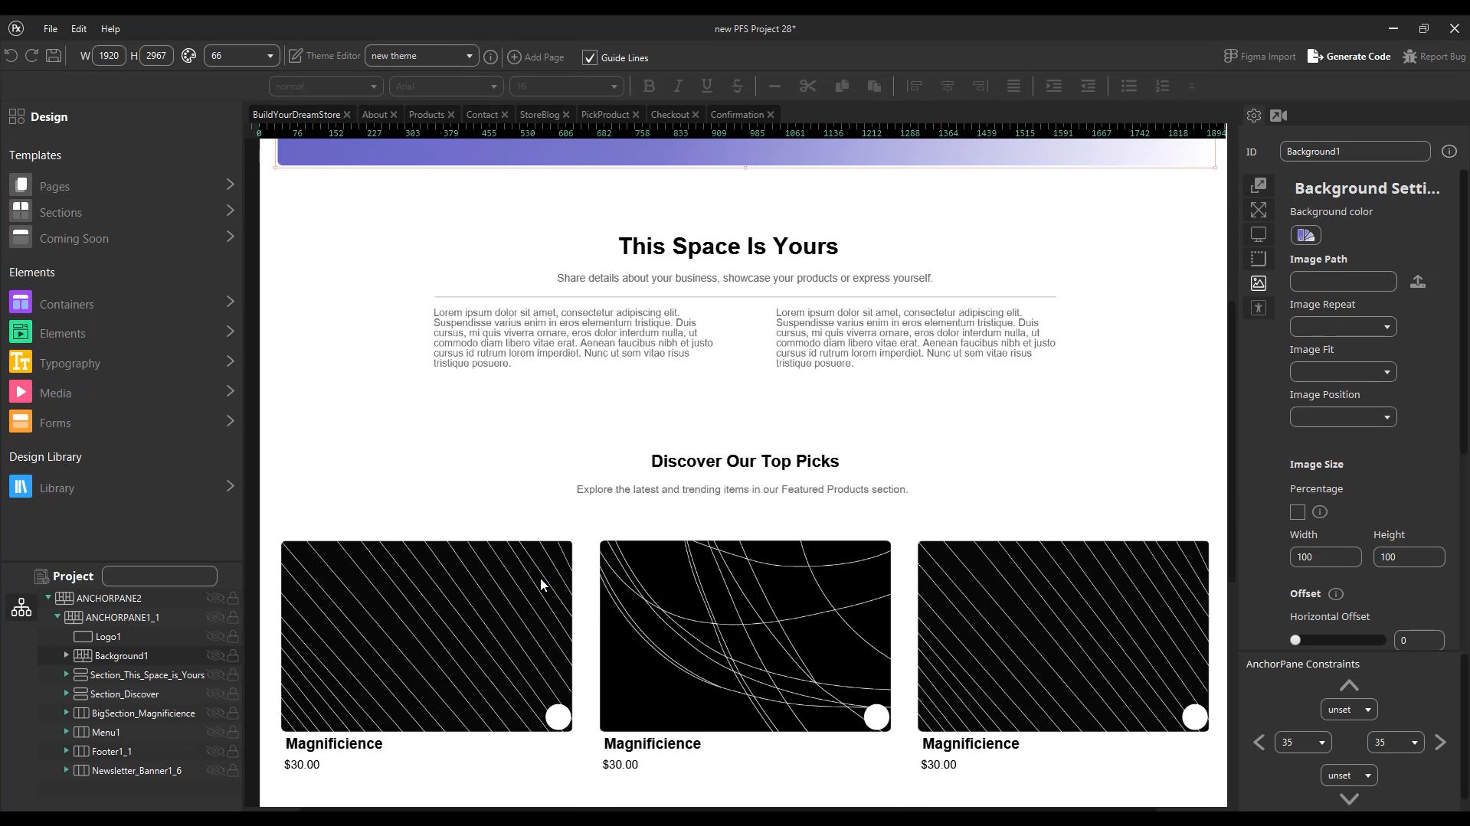Open the screen/device preview settings icon

(1259, 233)
